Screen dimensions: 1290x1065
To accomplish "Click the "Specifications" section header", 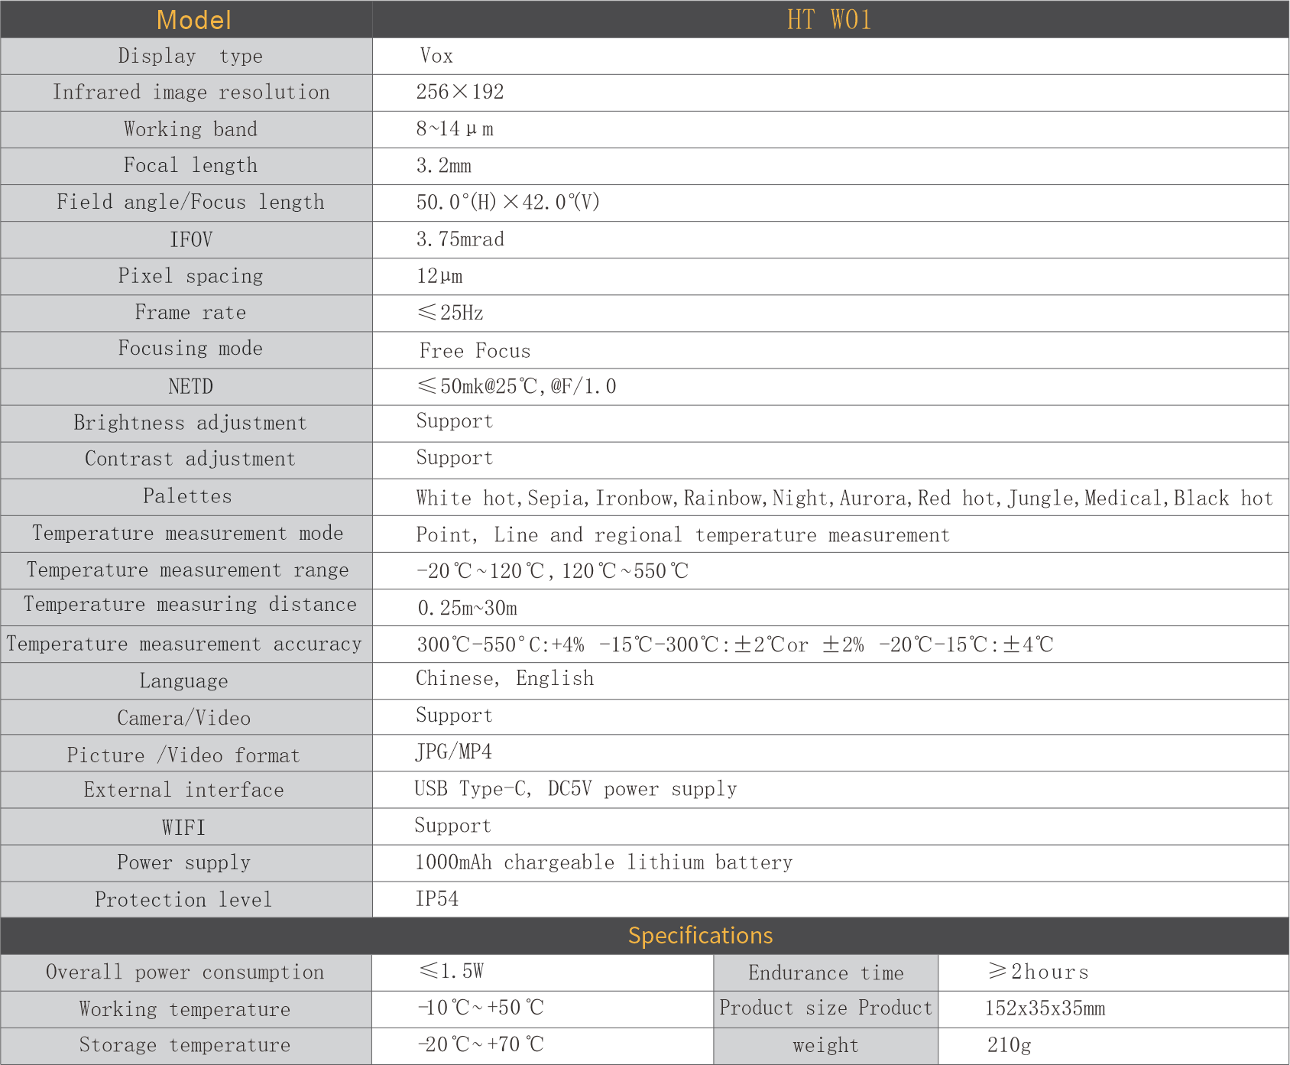I will pos(700,935).
